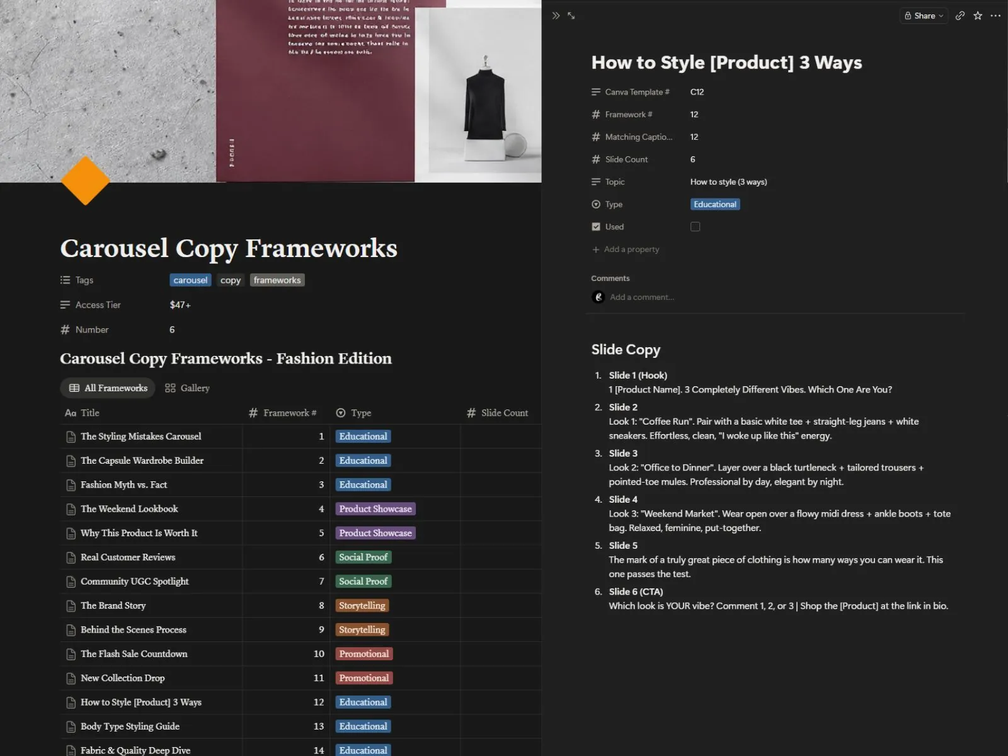Image resolution: width=1008 pixels, height=756 pixels.
Task: Click page icon beside The Capsule Wardrobe Builder
Action: [x=71, y=461]
